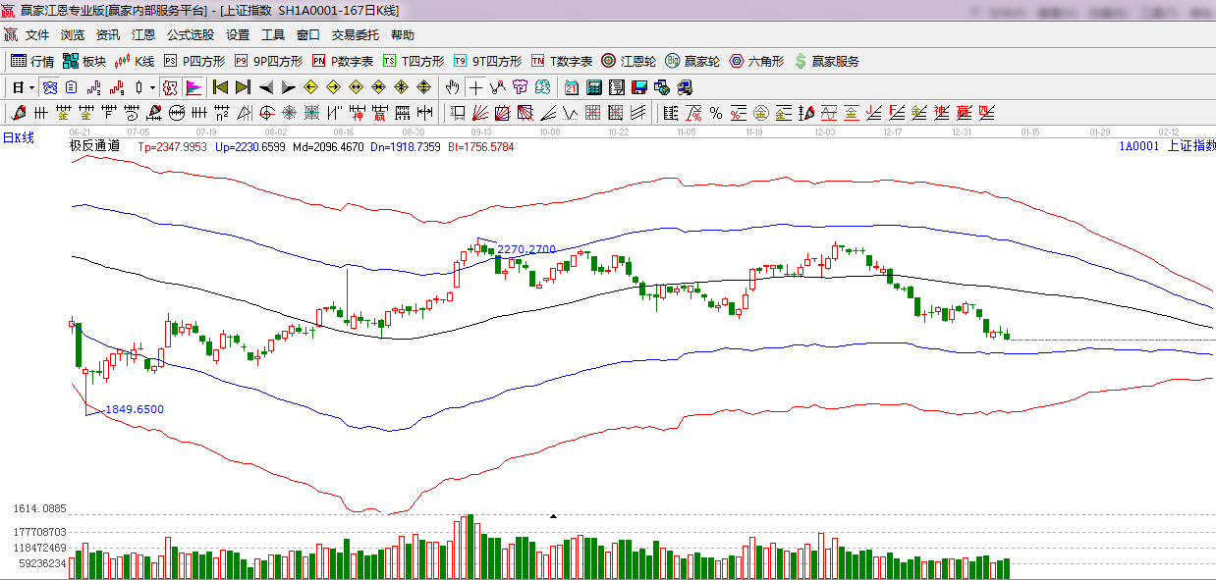
Task: Select the percent sign drawing tool
Action: [x=716, y=113]
